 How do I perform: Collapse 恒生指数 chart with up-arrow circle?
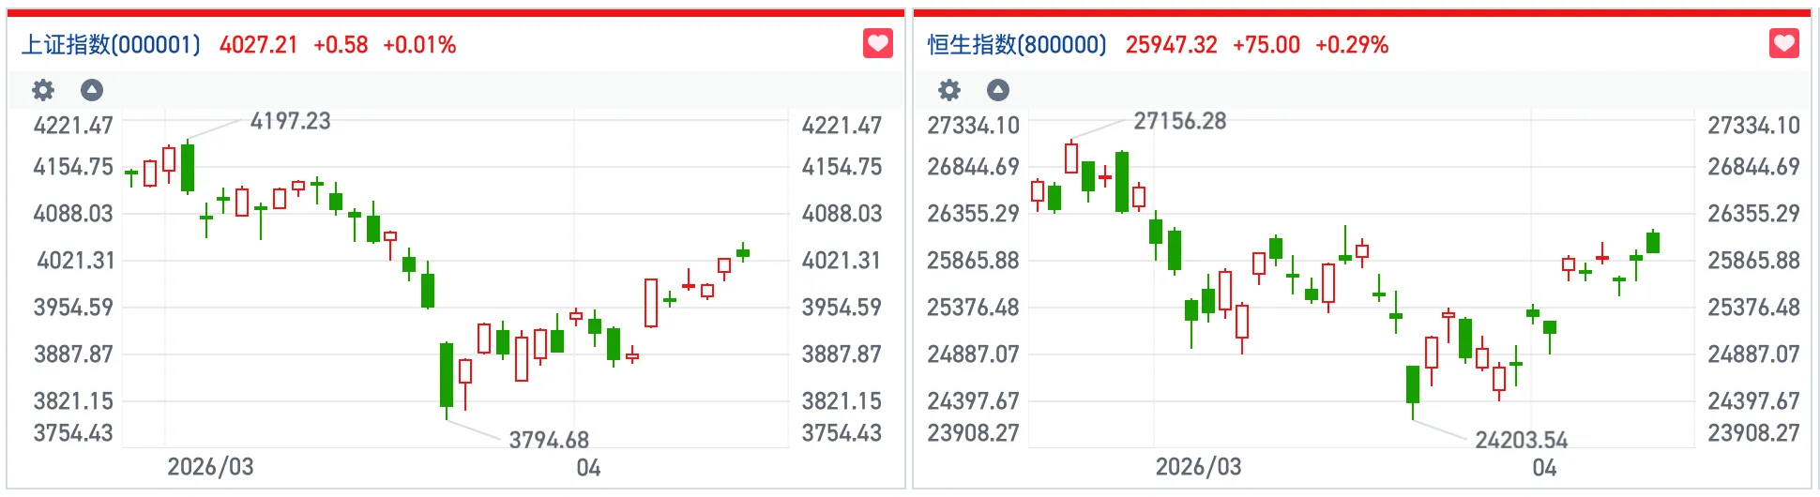998,90
